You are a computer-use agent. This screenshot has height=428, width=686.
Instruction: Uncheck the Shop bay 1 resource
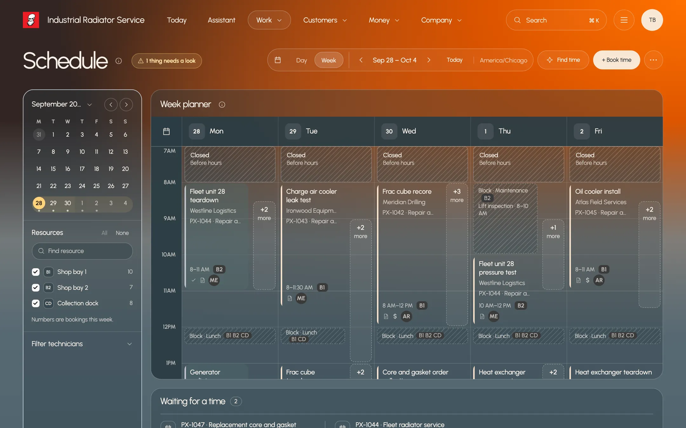[x=36, y=272]
